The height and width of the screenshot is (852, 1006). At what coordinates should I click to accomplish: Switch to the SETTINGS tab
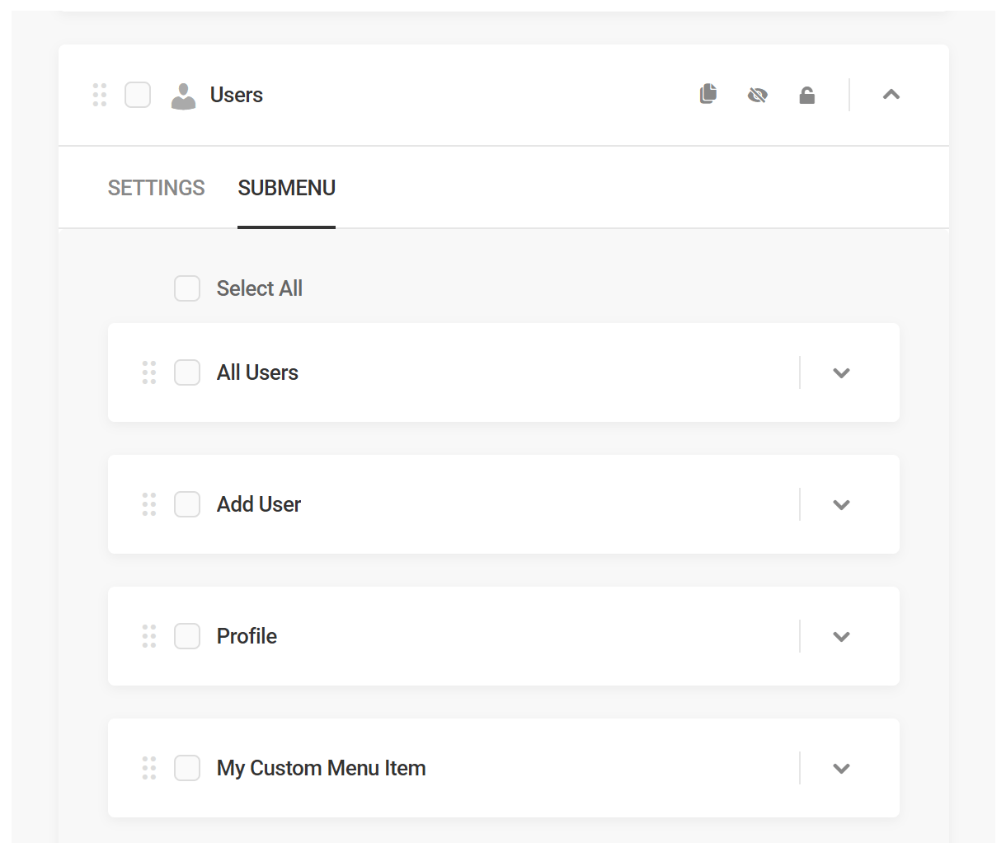coord(156,188)
